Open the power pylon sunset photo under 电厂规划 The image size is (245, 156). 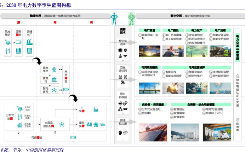pyautogui.click(x=149, y=51)
